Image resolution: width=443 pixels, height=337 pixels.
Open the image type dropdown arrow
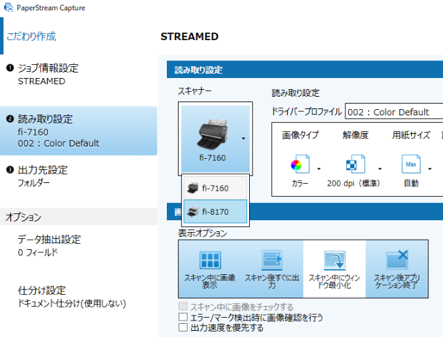point(319,168)
